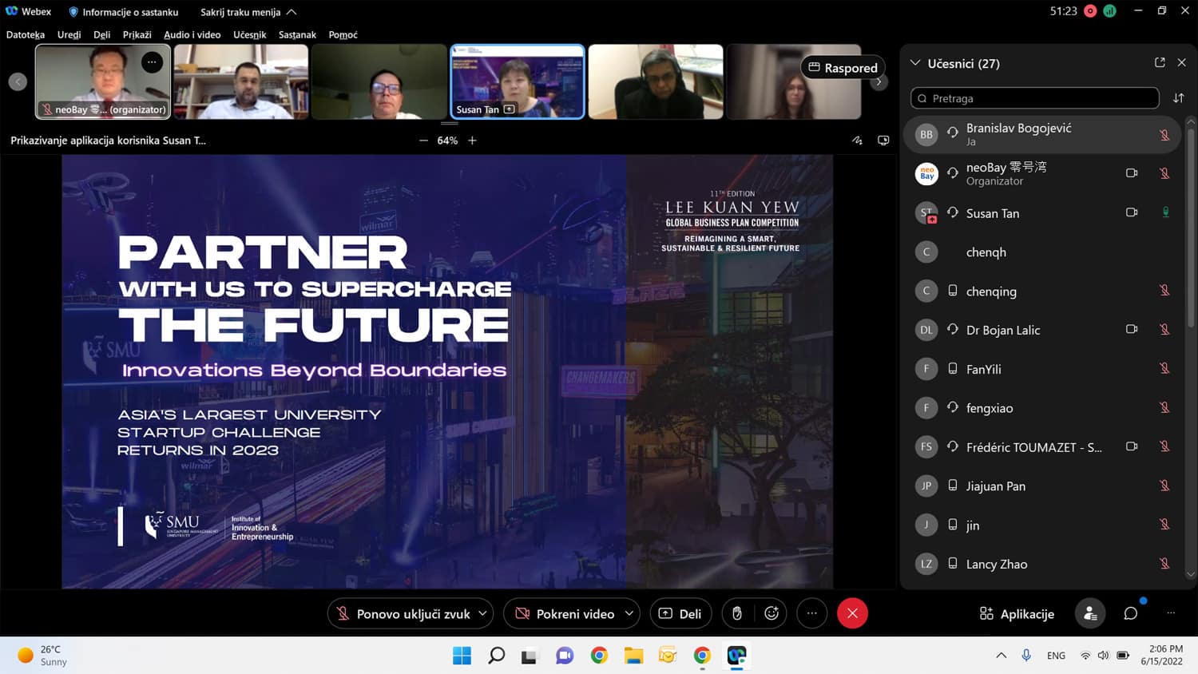Open more options on neoBay's video thumbnail
This screenshot has height=674, width=1198.
coord(152,62)
